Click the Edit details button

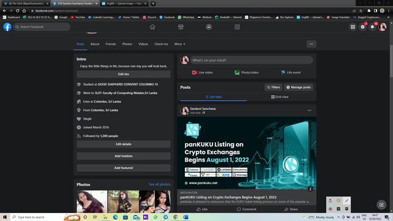pos(123,144)
